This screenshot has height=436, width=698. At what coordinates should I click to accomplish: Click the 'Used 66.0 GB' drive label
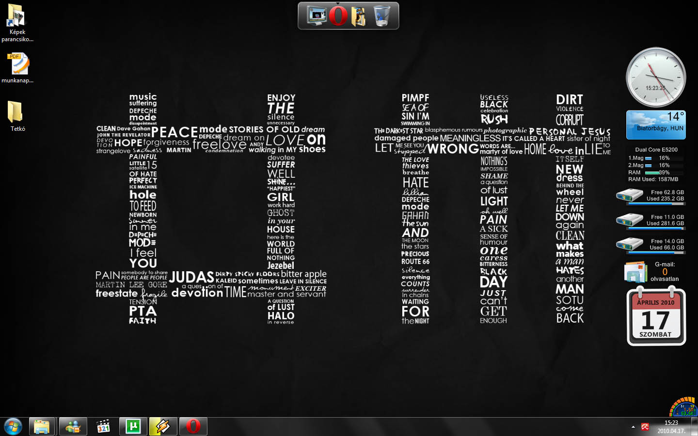point(666,248)
